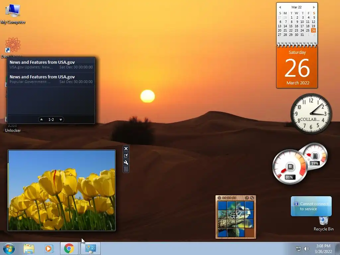This screenshot has width=340, height=255.
Task: Click the memory meter dial showing 19%
Action: click(x=315, y=156)
